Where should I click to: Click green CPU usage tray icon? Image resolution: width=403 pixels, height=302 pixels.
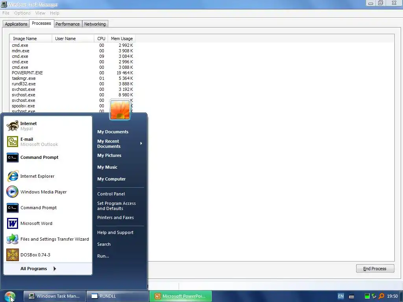(x=367, y=296)
